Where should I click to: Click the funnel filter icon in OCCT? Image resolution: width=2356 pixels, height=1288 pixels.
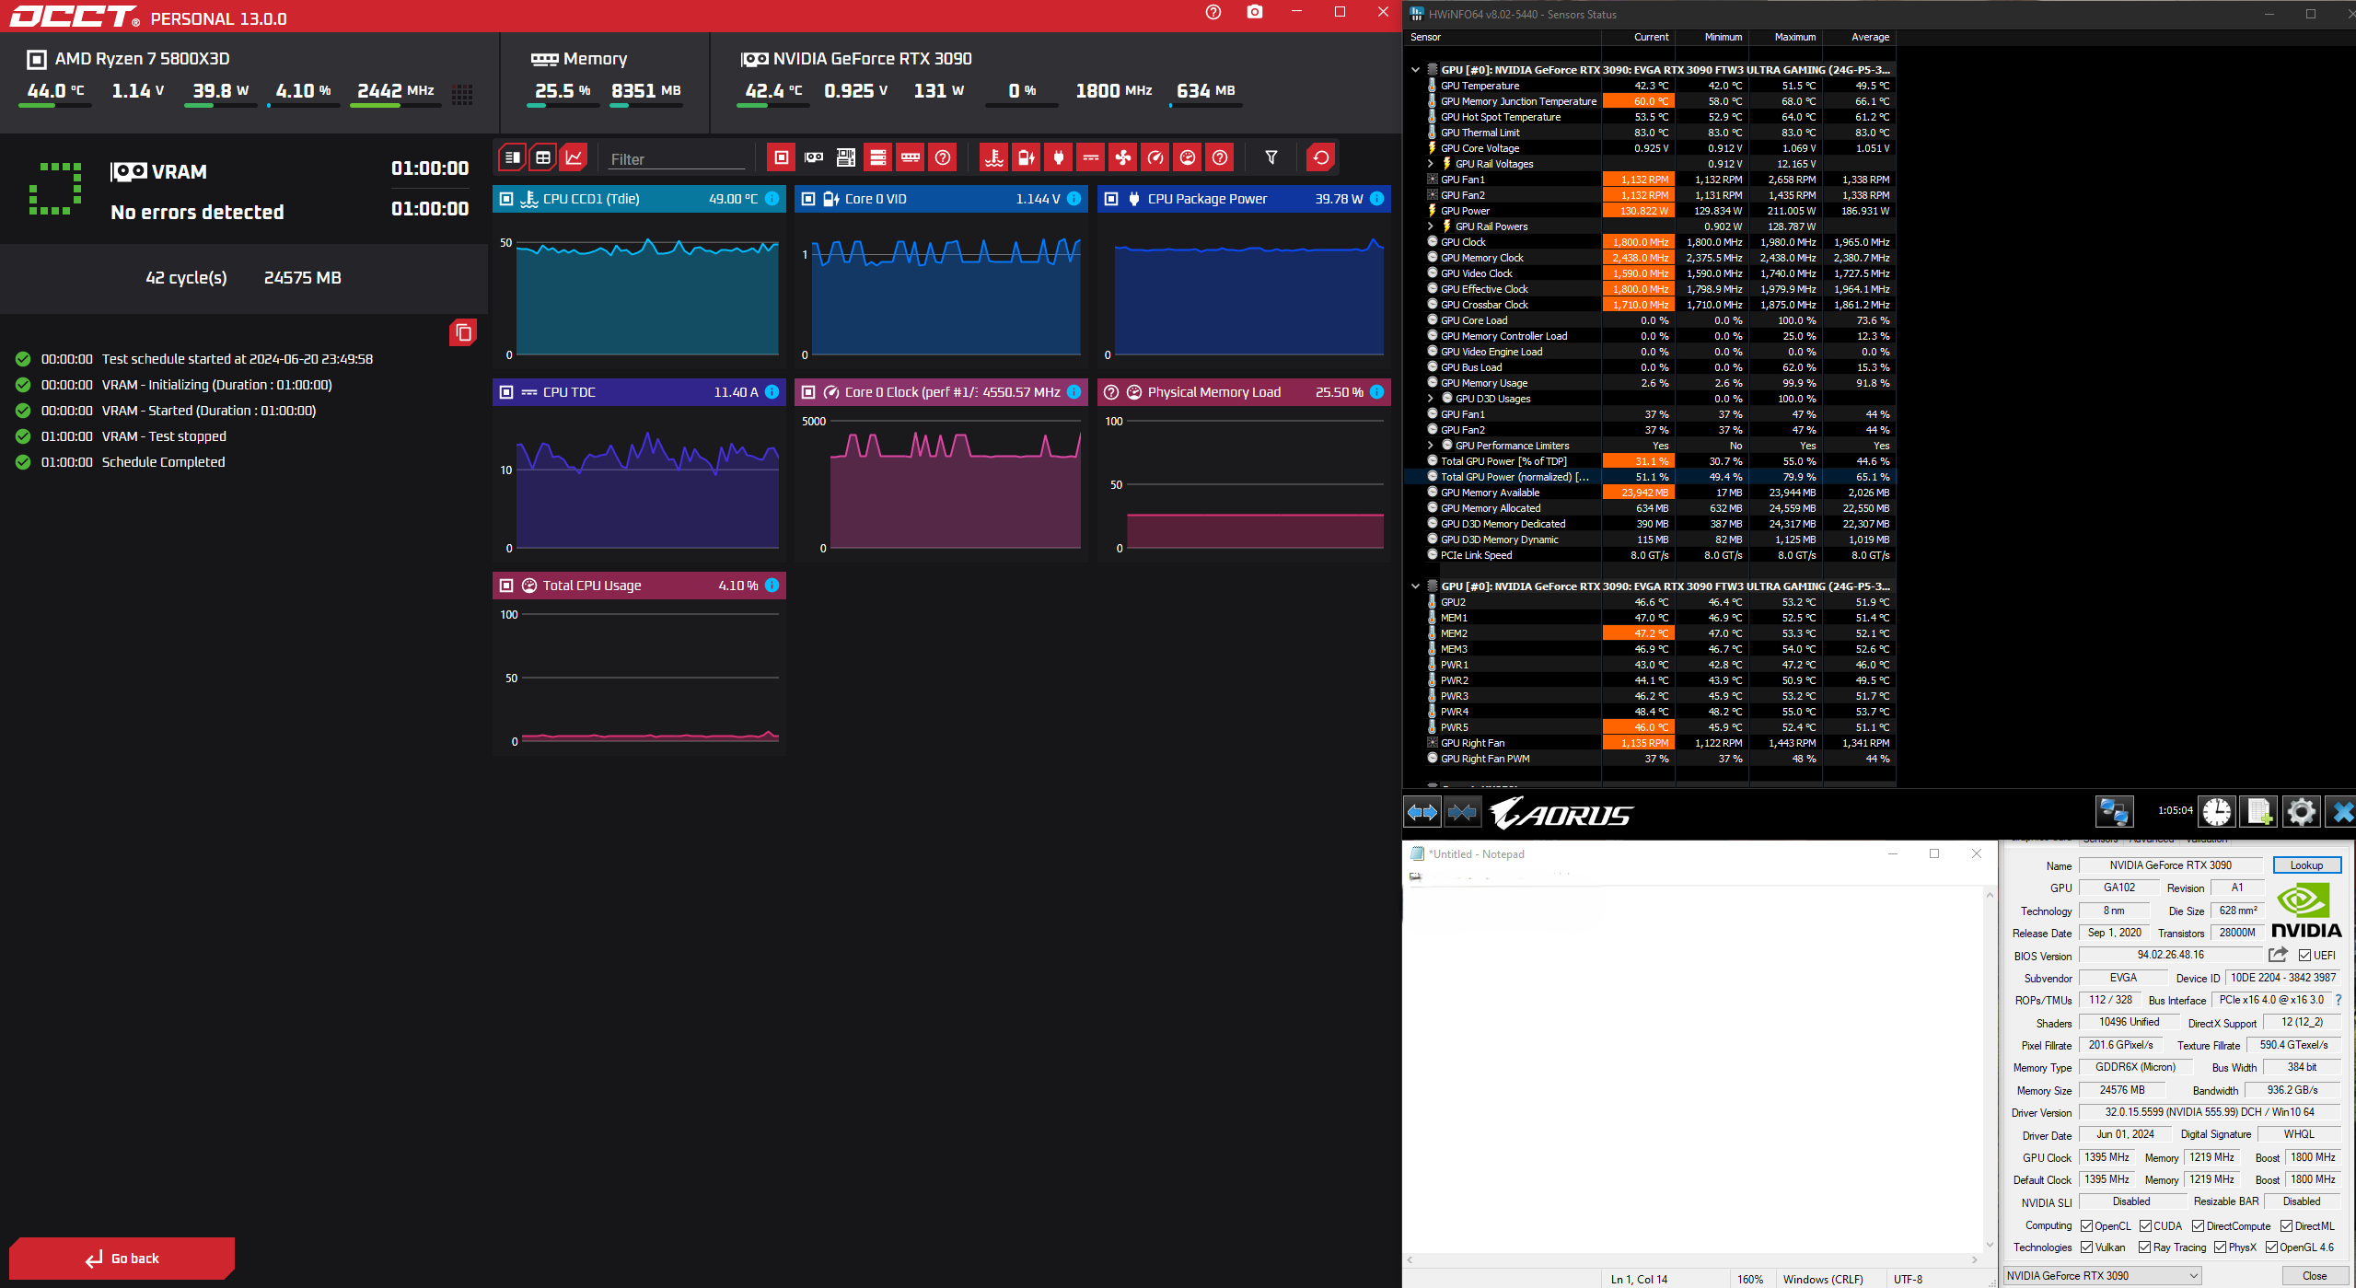pyautogui.click(x=1271, y=157)
